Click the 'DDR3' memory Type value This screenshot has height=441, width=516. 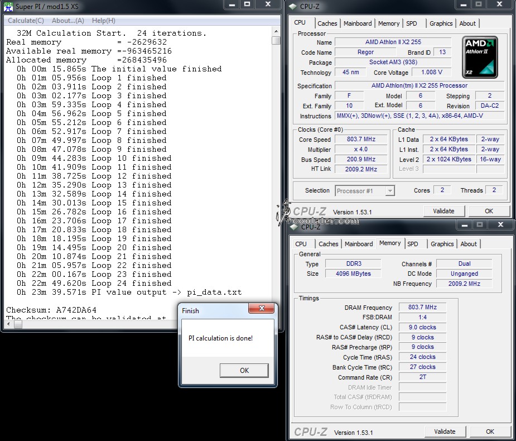(x=354, y=263)
